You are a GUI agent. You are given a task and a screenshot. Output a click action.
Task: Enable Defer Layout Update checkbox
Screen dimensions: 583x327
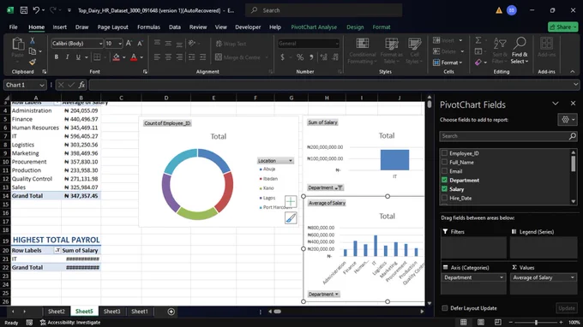tap(445, 308)
